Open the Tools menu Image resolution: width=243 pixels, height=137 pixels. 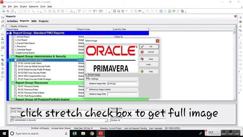coord(43,6)
